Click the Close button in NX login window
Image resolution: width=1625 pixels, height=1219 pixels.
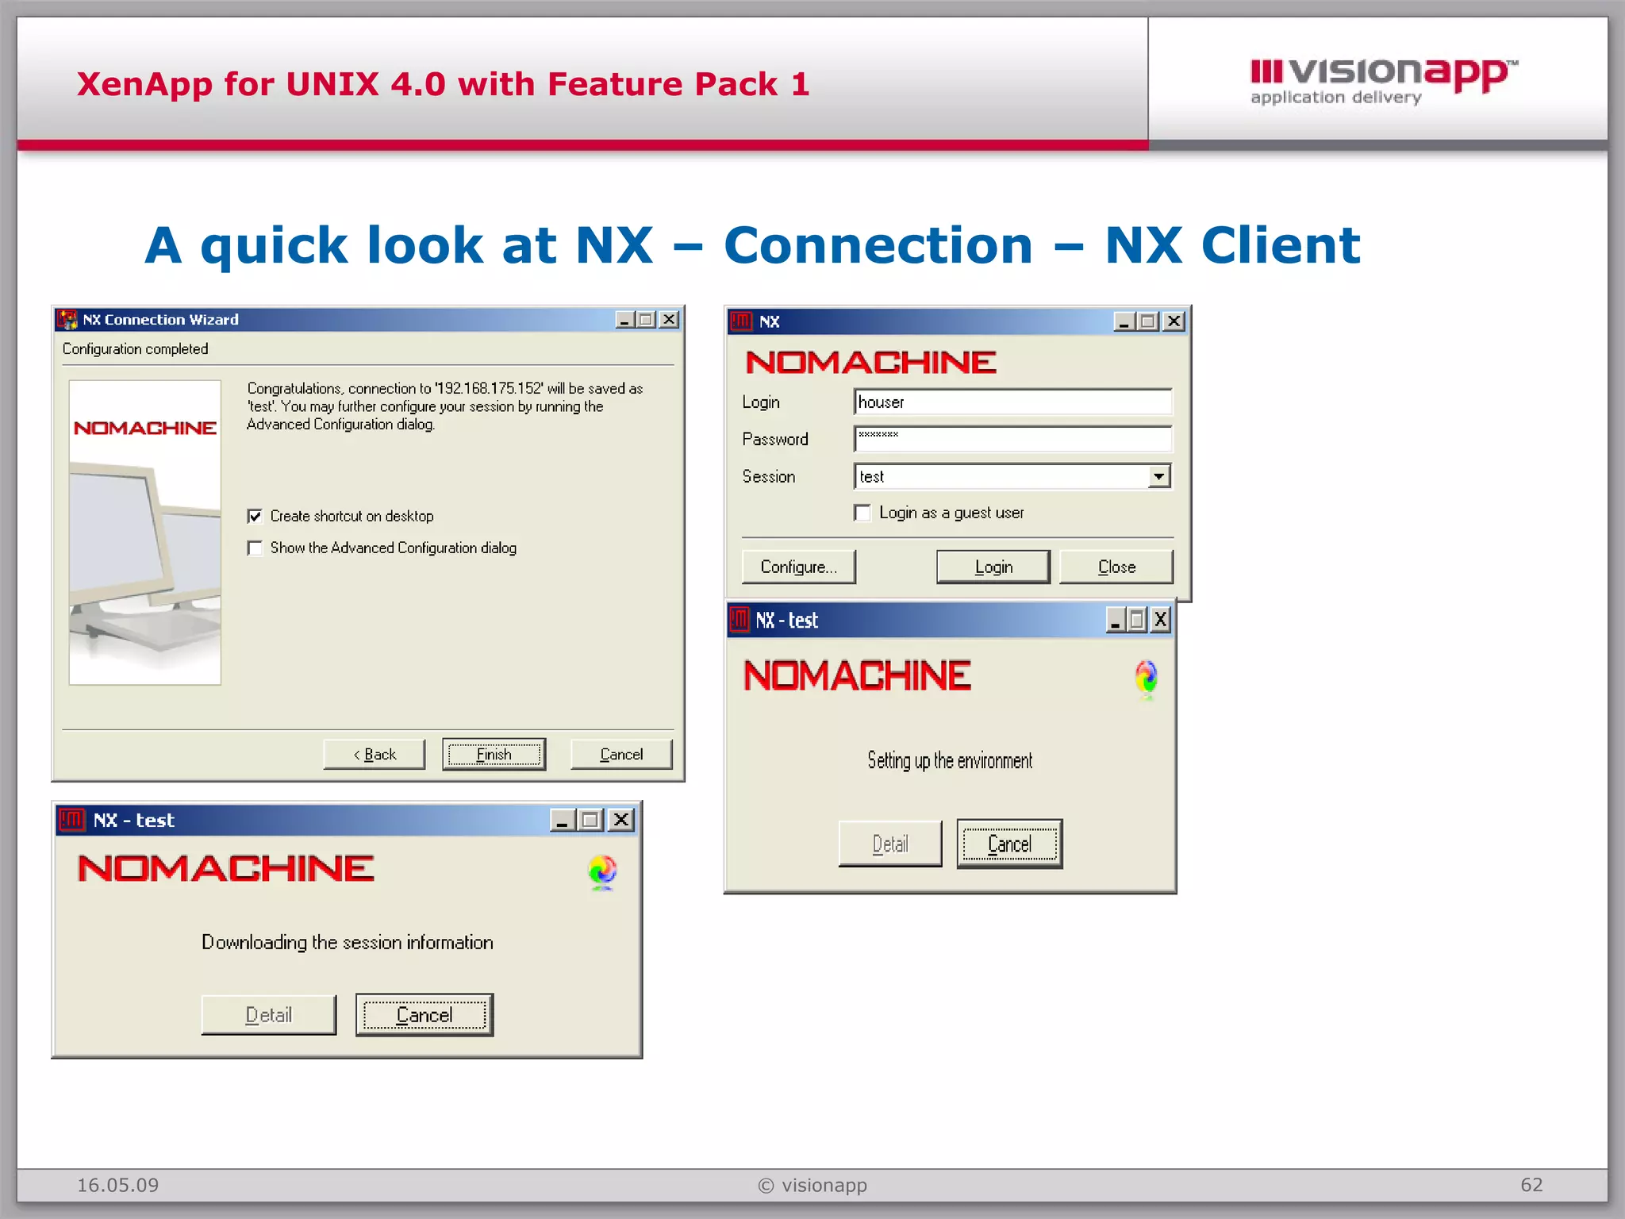point(1116,567)
